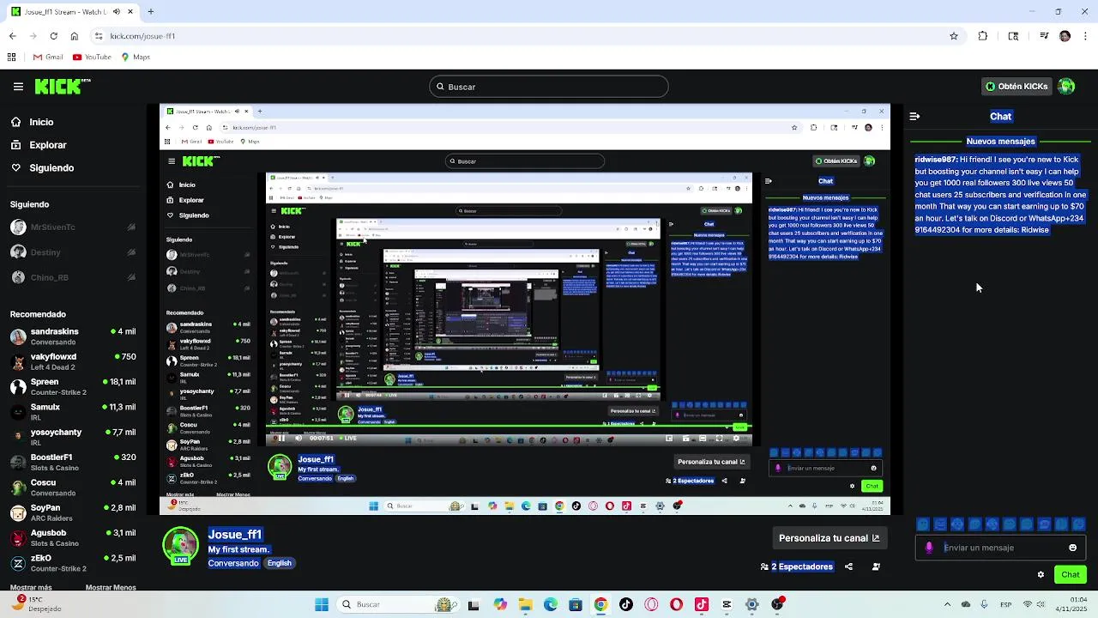Open the user avatar menu in Kick header
The height and width of the screenshot is (618, 1098).
coord(1066,87)
